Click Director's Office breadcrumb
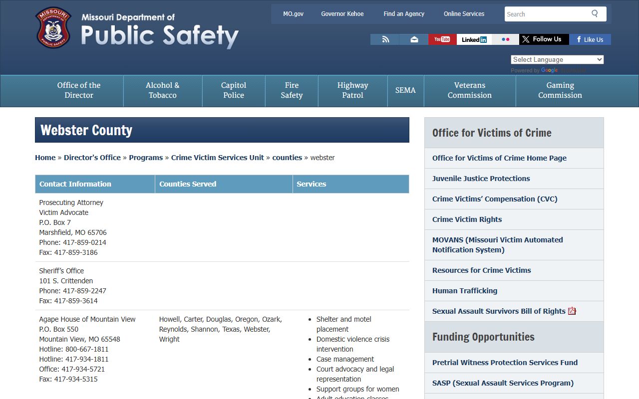The width and height of the screenshot is (639, 399). tap(92, 158)
